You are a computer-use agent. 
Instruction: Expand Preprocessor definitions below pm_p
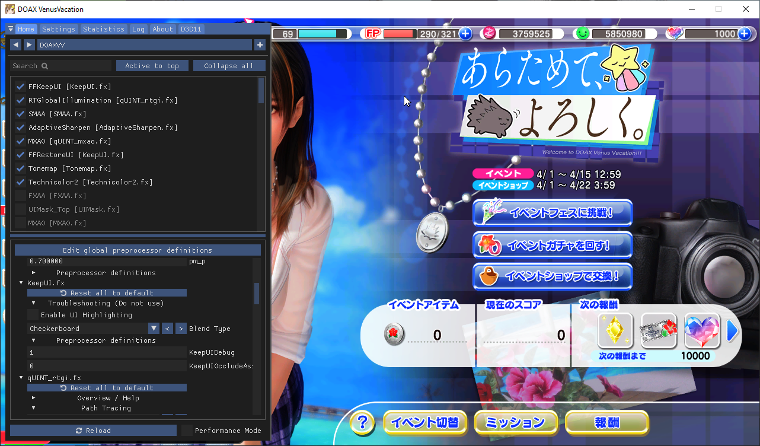34,273
